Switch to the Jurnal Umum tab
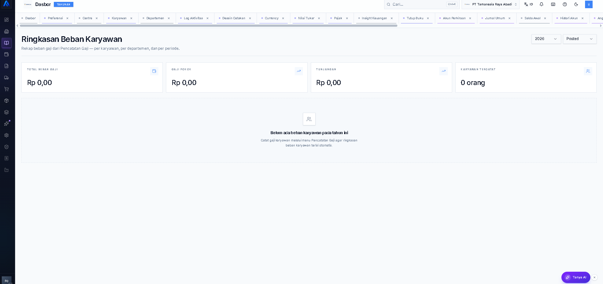This screenshot has height=284, width=603. point(495,18)
